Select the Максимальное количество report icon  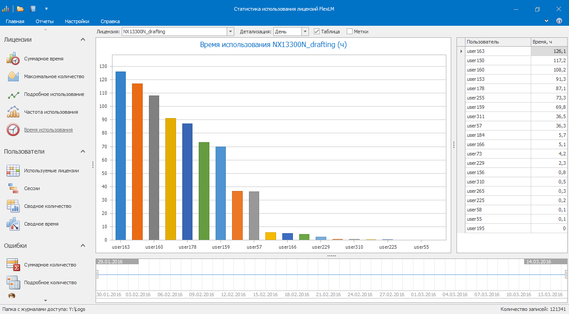(x=13, y=76)
